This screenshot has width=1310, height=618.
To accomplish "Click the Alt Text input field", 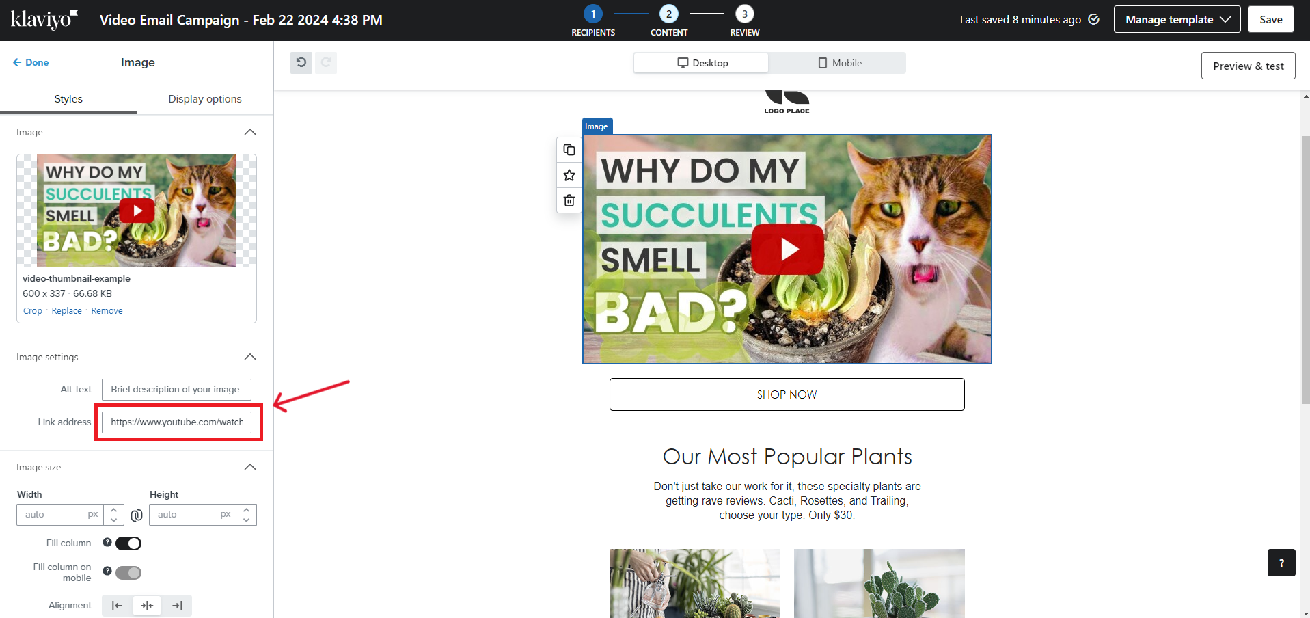I will pos(176,390).
